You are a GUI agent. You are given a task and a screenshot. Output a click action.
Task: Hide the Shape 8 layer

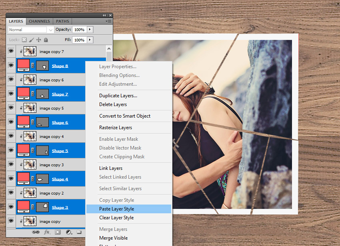(x=11, y=65)
